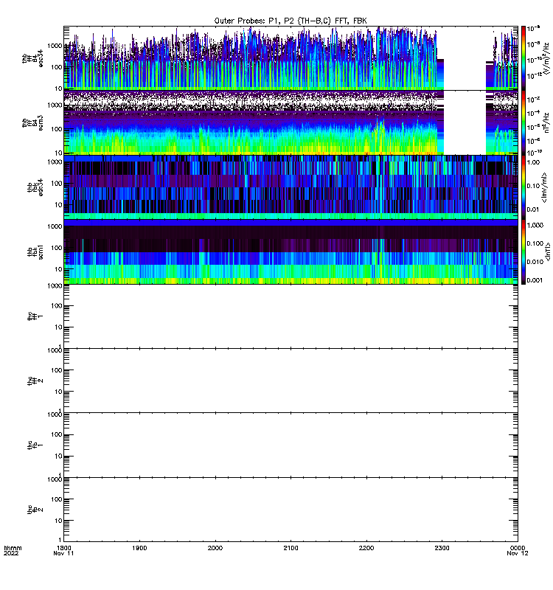Click the "100" y-tick of the thb fbk scm1 panel
This screenshot has width=553, height=590.
pos(57,248)
